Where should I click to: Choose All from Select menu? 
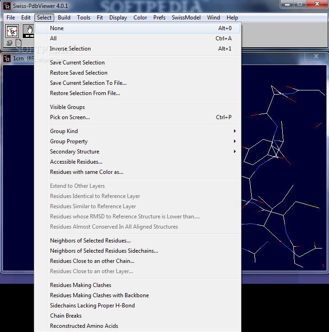[x=138, y=38]
